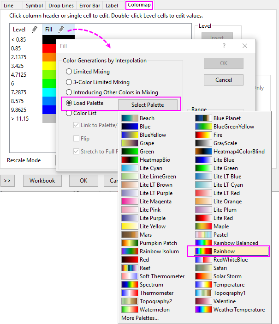This screenshot has width=279, height=324.
Task: Close the Fill dialog
Action: pyautogui.click(x=245, y=46)
